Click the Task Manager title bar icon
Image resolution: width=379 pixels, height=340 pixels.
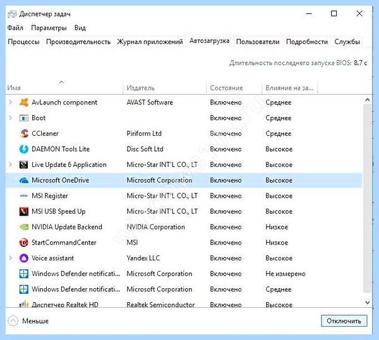12,14
